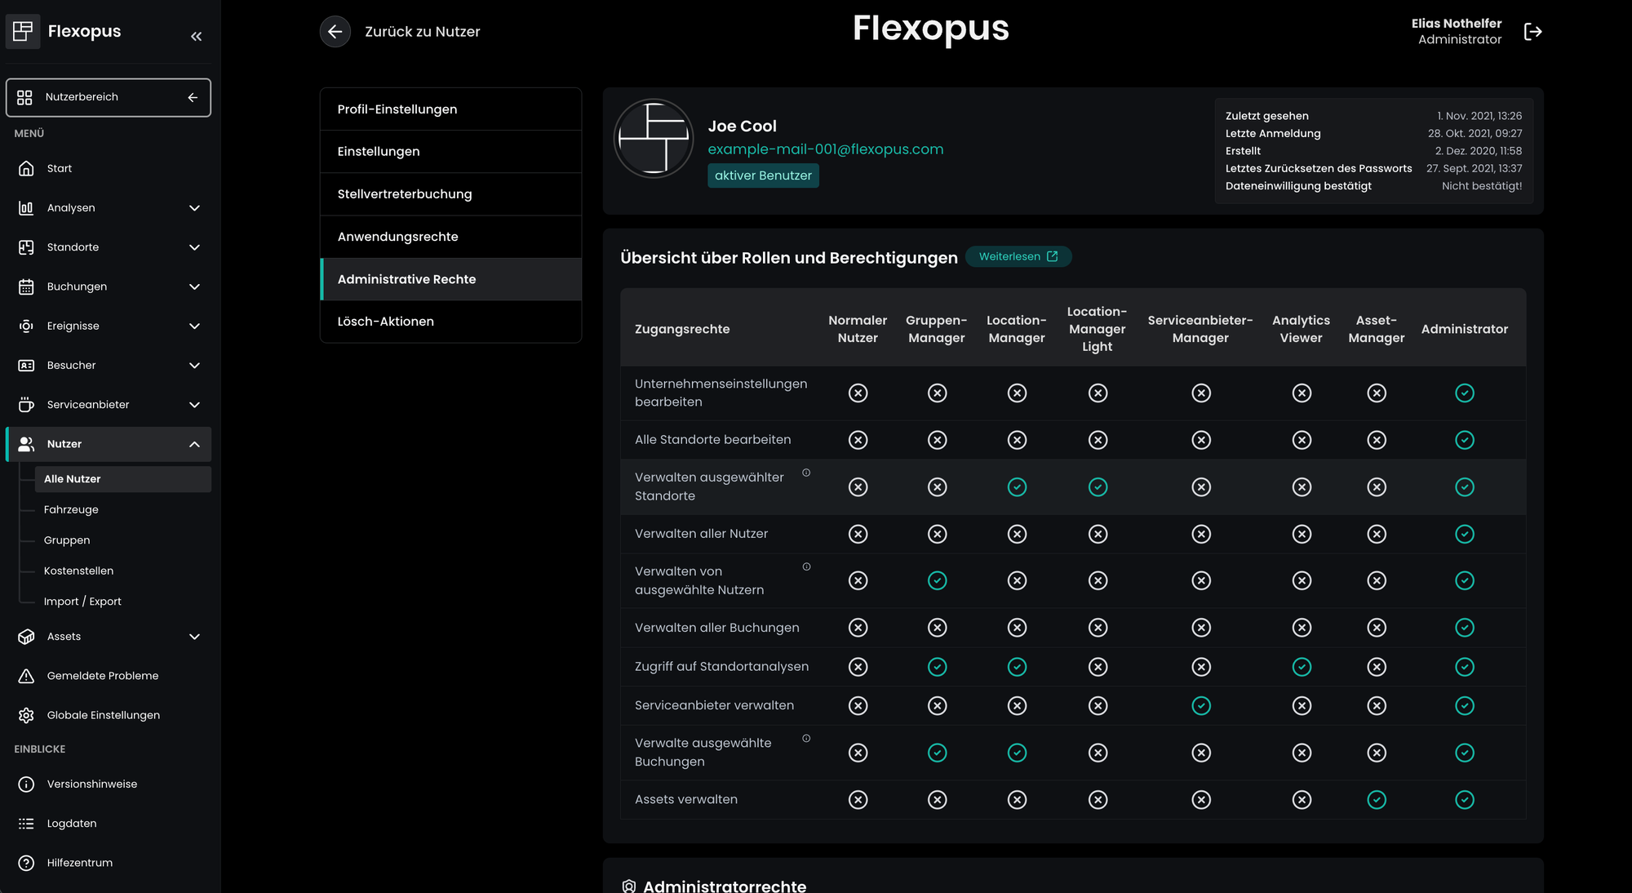Image resolution: width=1632 pixels, height=893 pixels.
Task: Click the example-mail-001@flexopus.com email link
Action: click(825, 149)
